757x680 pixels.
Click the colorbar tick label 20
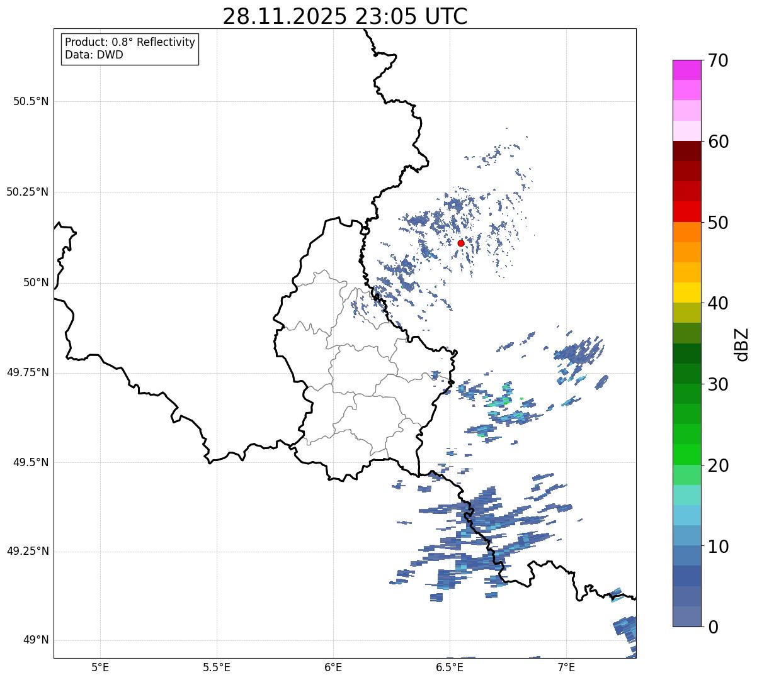717,465
